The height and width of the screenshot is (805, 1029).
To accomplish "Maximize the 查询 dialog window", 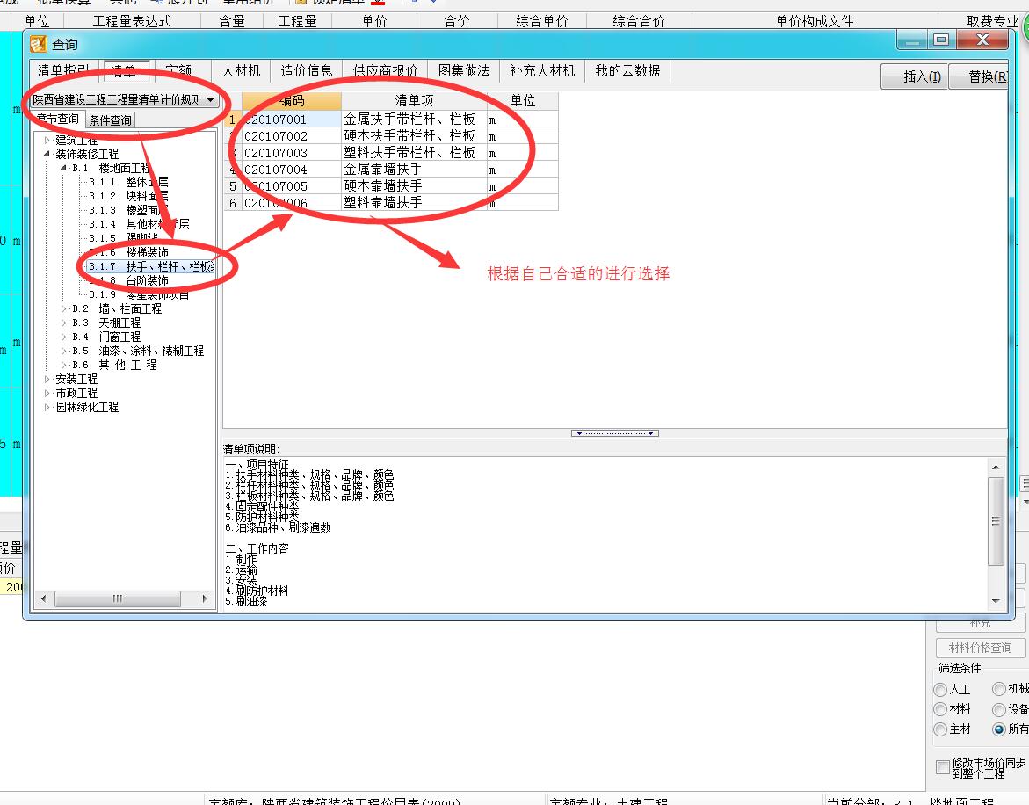I will pyautogui.click(x=941, y=40).
